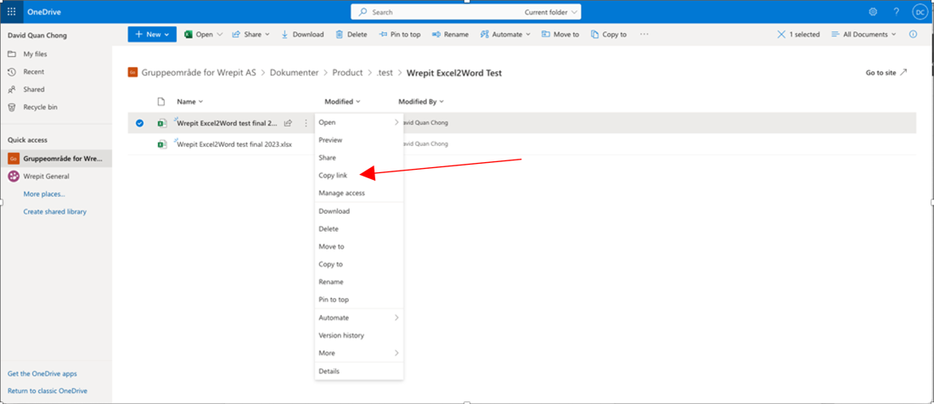Viewport: 934px width, 404px height.
Task: Click Copy to in the toolbar
Action: coord(608,35)
